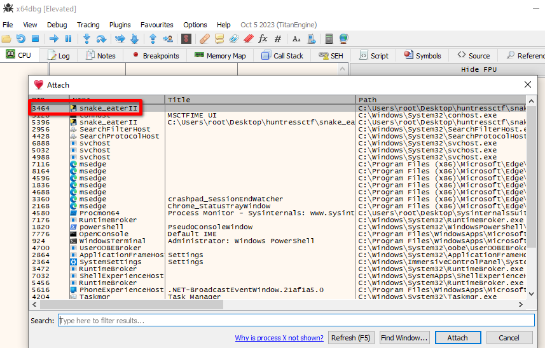Open the Favourites menu
The height and width of the screenshot is (348, 545).
click(156, 25)
